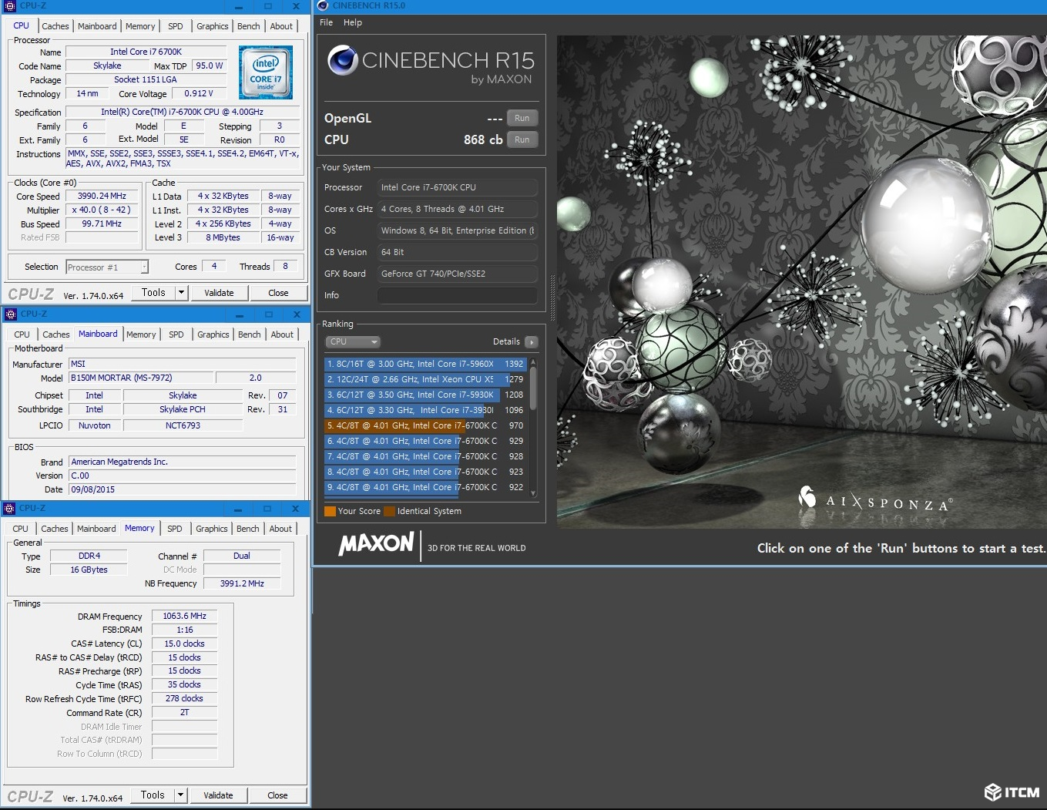Select SPD tab in Memory CPU-Z window

[x=175, y=529]
